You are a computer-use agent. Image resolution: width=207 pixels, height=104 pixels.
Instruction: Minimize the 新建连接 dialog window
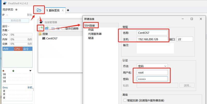tap(183, 19)
